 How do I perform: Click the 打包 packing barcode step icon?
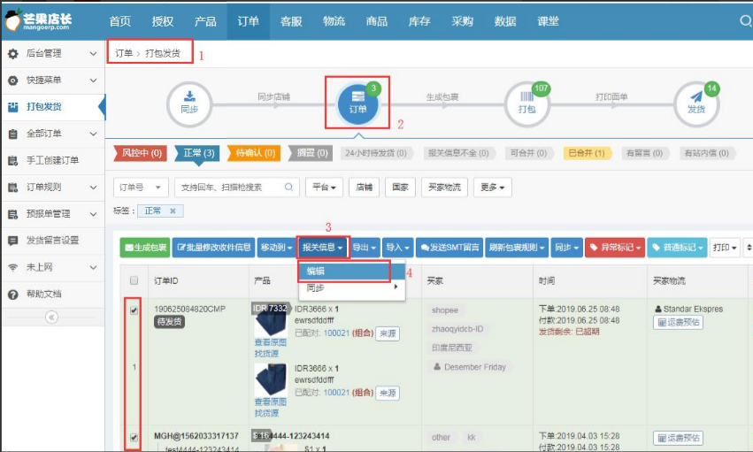(526, 103)
